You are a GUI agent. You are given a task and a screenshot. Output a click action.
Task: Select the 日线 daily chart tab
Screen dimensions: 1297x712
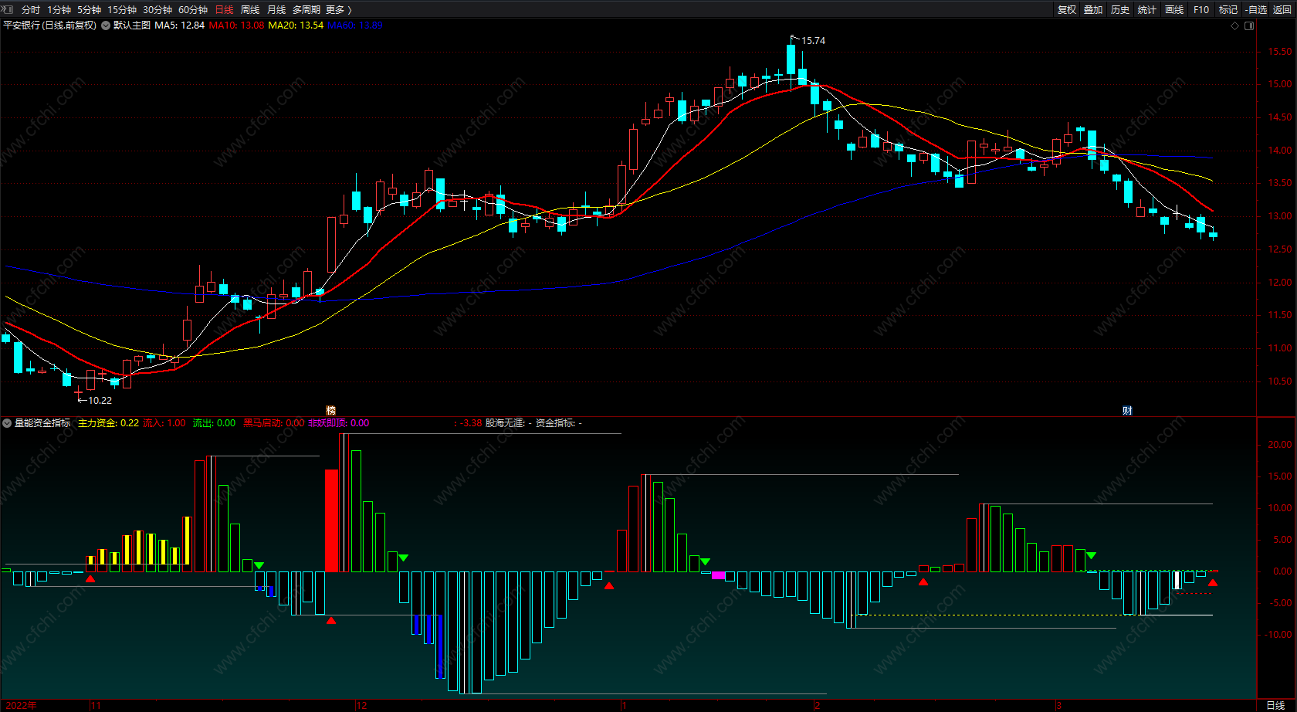point(225,9)
